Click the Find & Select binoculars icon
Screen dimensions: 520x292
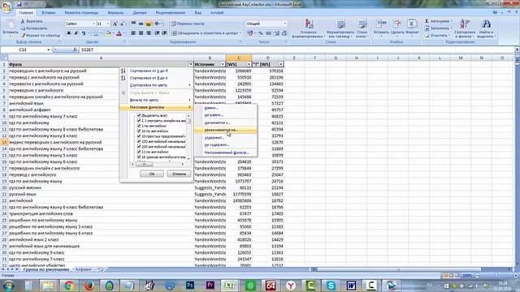click(x=486, y=24)
